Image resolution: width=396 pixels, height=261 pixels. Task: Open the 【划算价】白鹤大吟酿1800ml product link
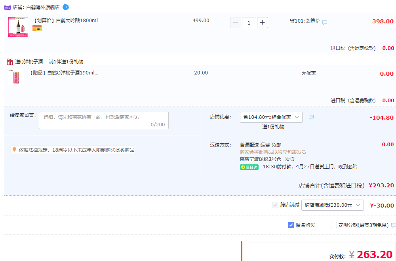pos(68,21)
